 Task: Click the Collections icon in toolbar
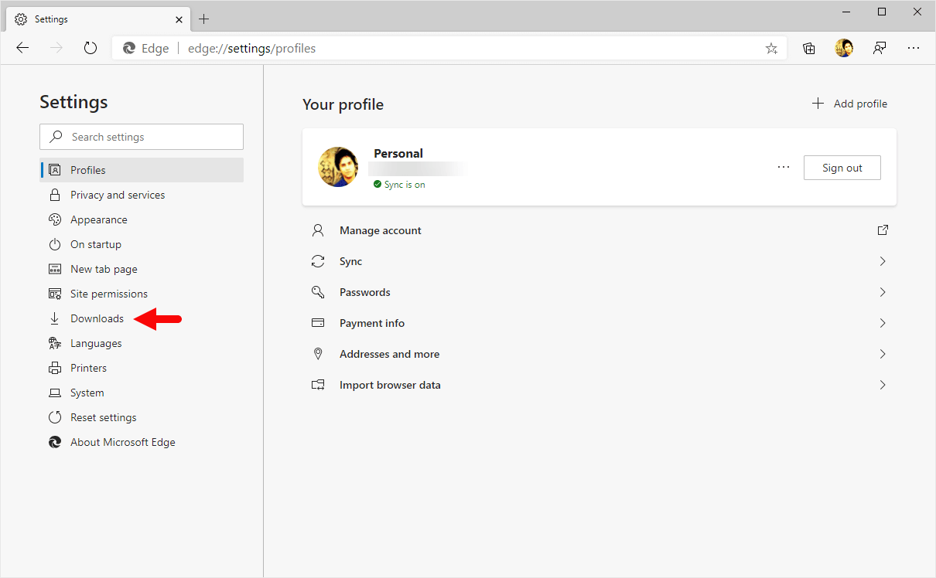point(808,48)
